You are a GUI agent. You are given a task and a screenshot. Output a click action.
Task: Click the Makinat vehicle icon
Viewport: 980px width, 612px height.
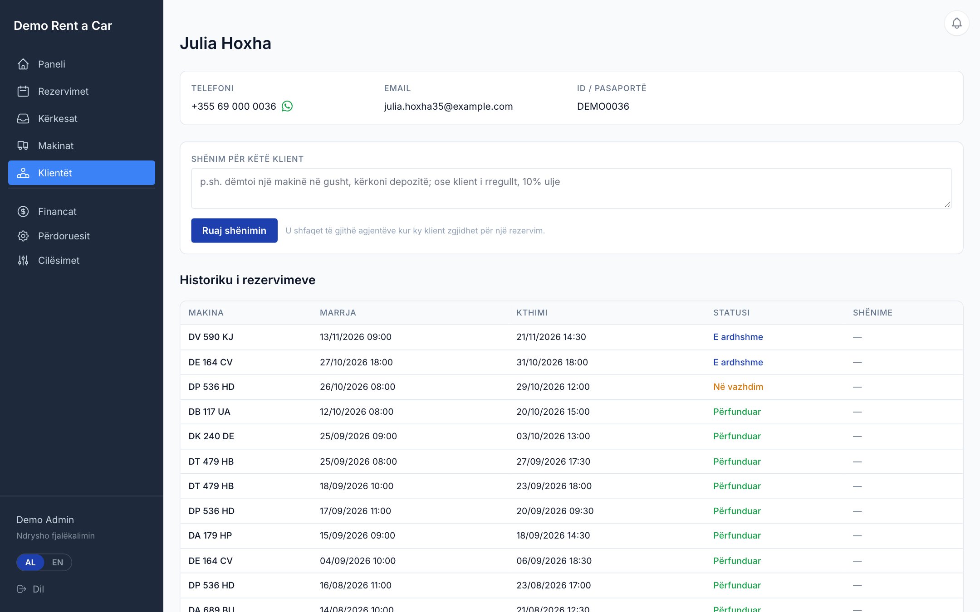(23, 146)
